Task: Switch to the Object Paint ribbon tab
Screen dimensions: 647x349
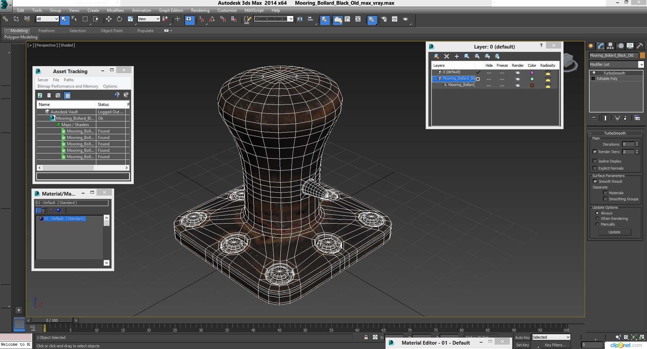Action: tap(111, 31)
